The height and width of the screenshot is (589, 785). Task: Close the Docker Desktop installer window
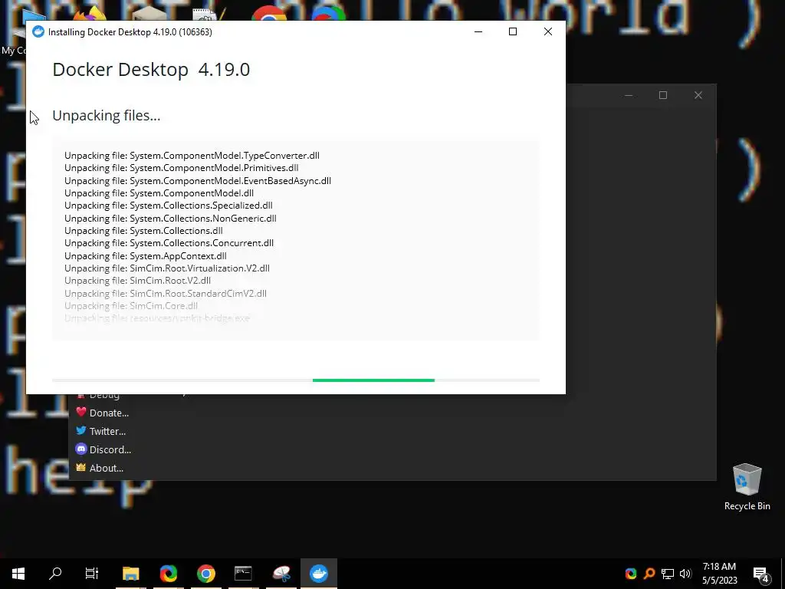coord(547,31)
